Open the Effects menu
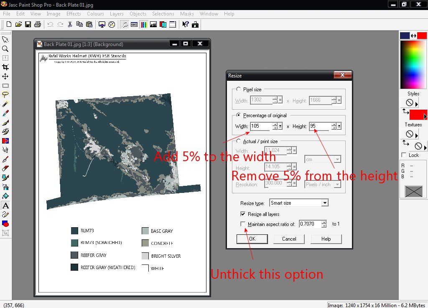The width and height of the screenshot is (428, 308). click(x=74, y=14)
